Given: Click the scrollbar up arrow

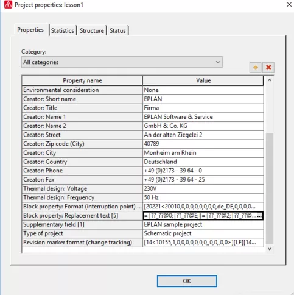Looking at the screenshot, I should 270,80.
